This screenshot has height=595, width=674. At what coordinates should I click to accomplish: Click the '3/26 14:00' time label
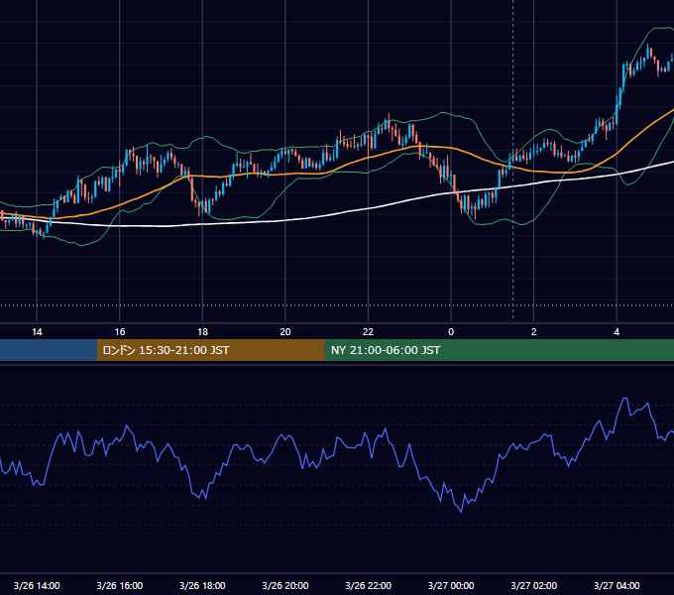point(37,585)
